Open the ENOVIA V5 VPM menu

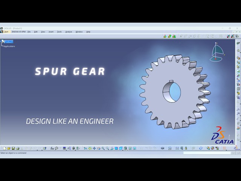tap(18, 32)
